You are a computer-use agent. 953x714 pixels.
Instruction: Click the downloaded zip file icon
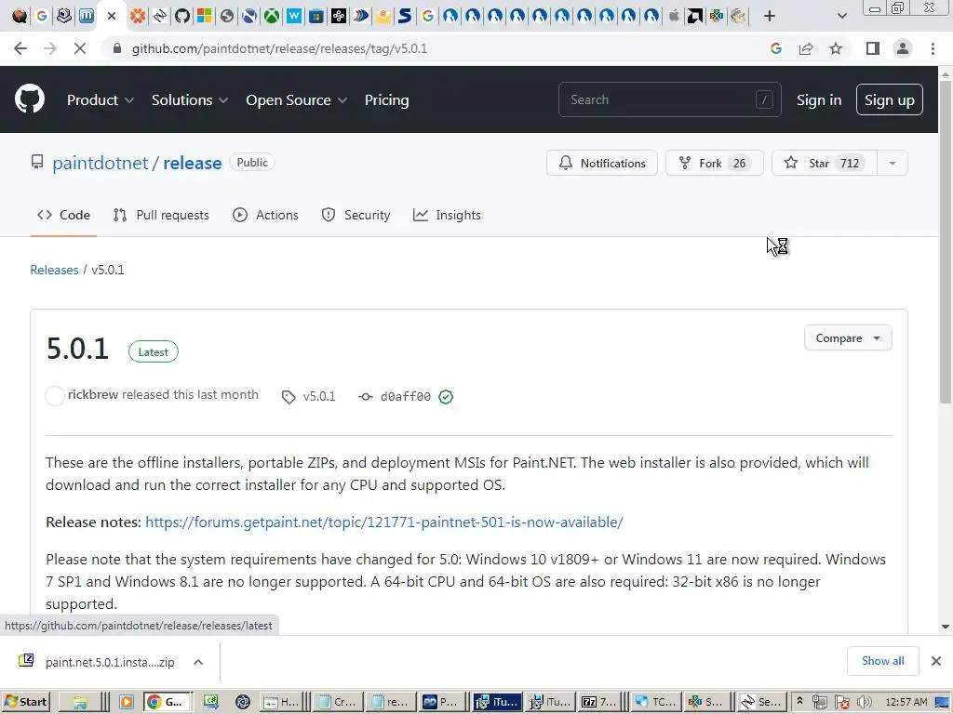click(25, 661)
